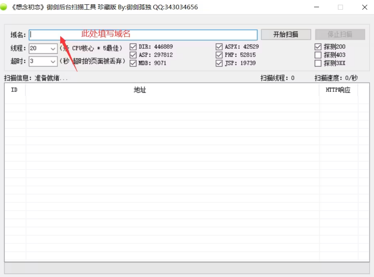Enable the 探测3XX probe checkbox
This screenshot has width=374, height=277.
318,63
